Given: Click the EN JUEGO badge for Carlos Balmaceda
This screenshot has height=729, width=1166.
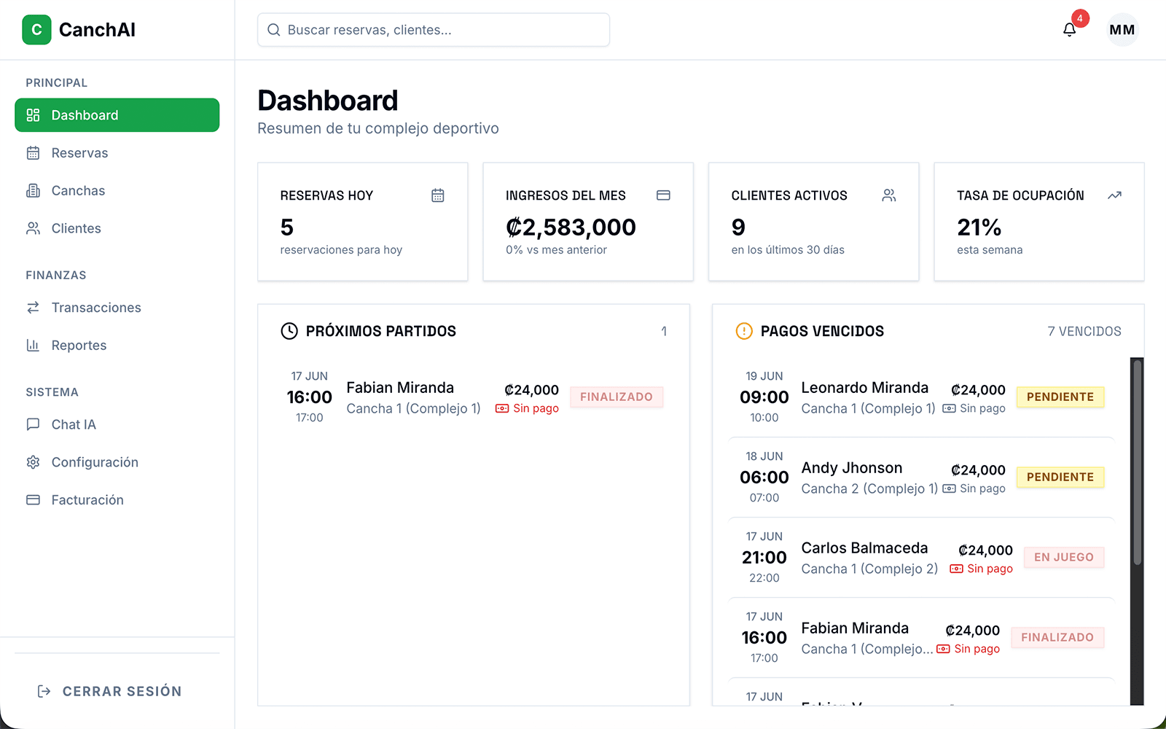Looking at the screenshot, I should [1064, 557].
